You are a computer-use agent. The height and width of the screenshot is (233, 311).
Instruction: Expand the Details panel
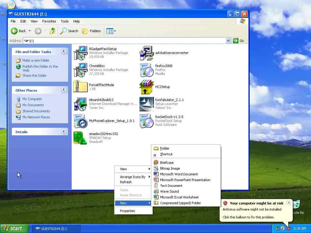pyautogui.click(x=64, y=131)
